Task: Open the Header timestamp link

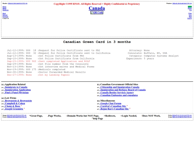Action: point(18,4)
